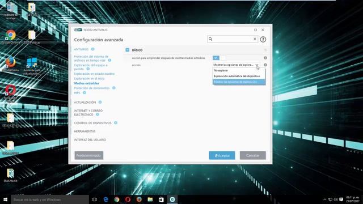Image resolution: width=363 pixels, height=204 pixels.
Task: Open Protección de documentos
Action: tap(92, 88)
